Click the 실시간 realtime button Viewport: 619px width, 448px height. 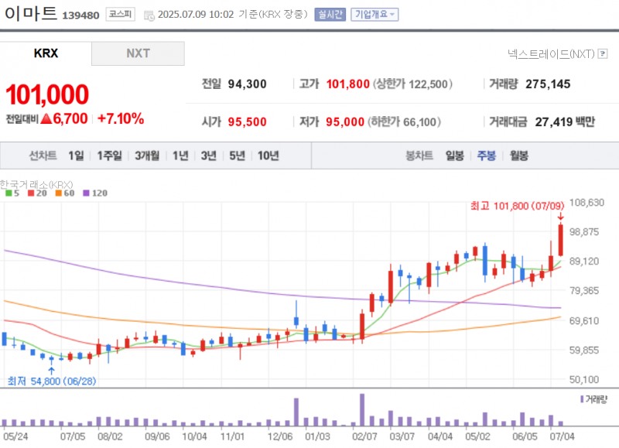pos(329,13)
